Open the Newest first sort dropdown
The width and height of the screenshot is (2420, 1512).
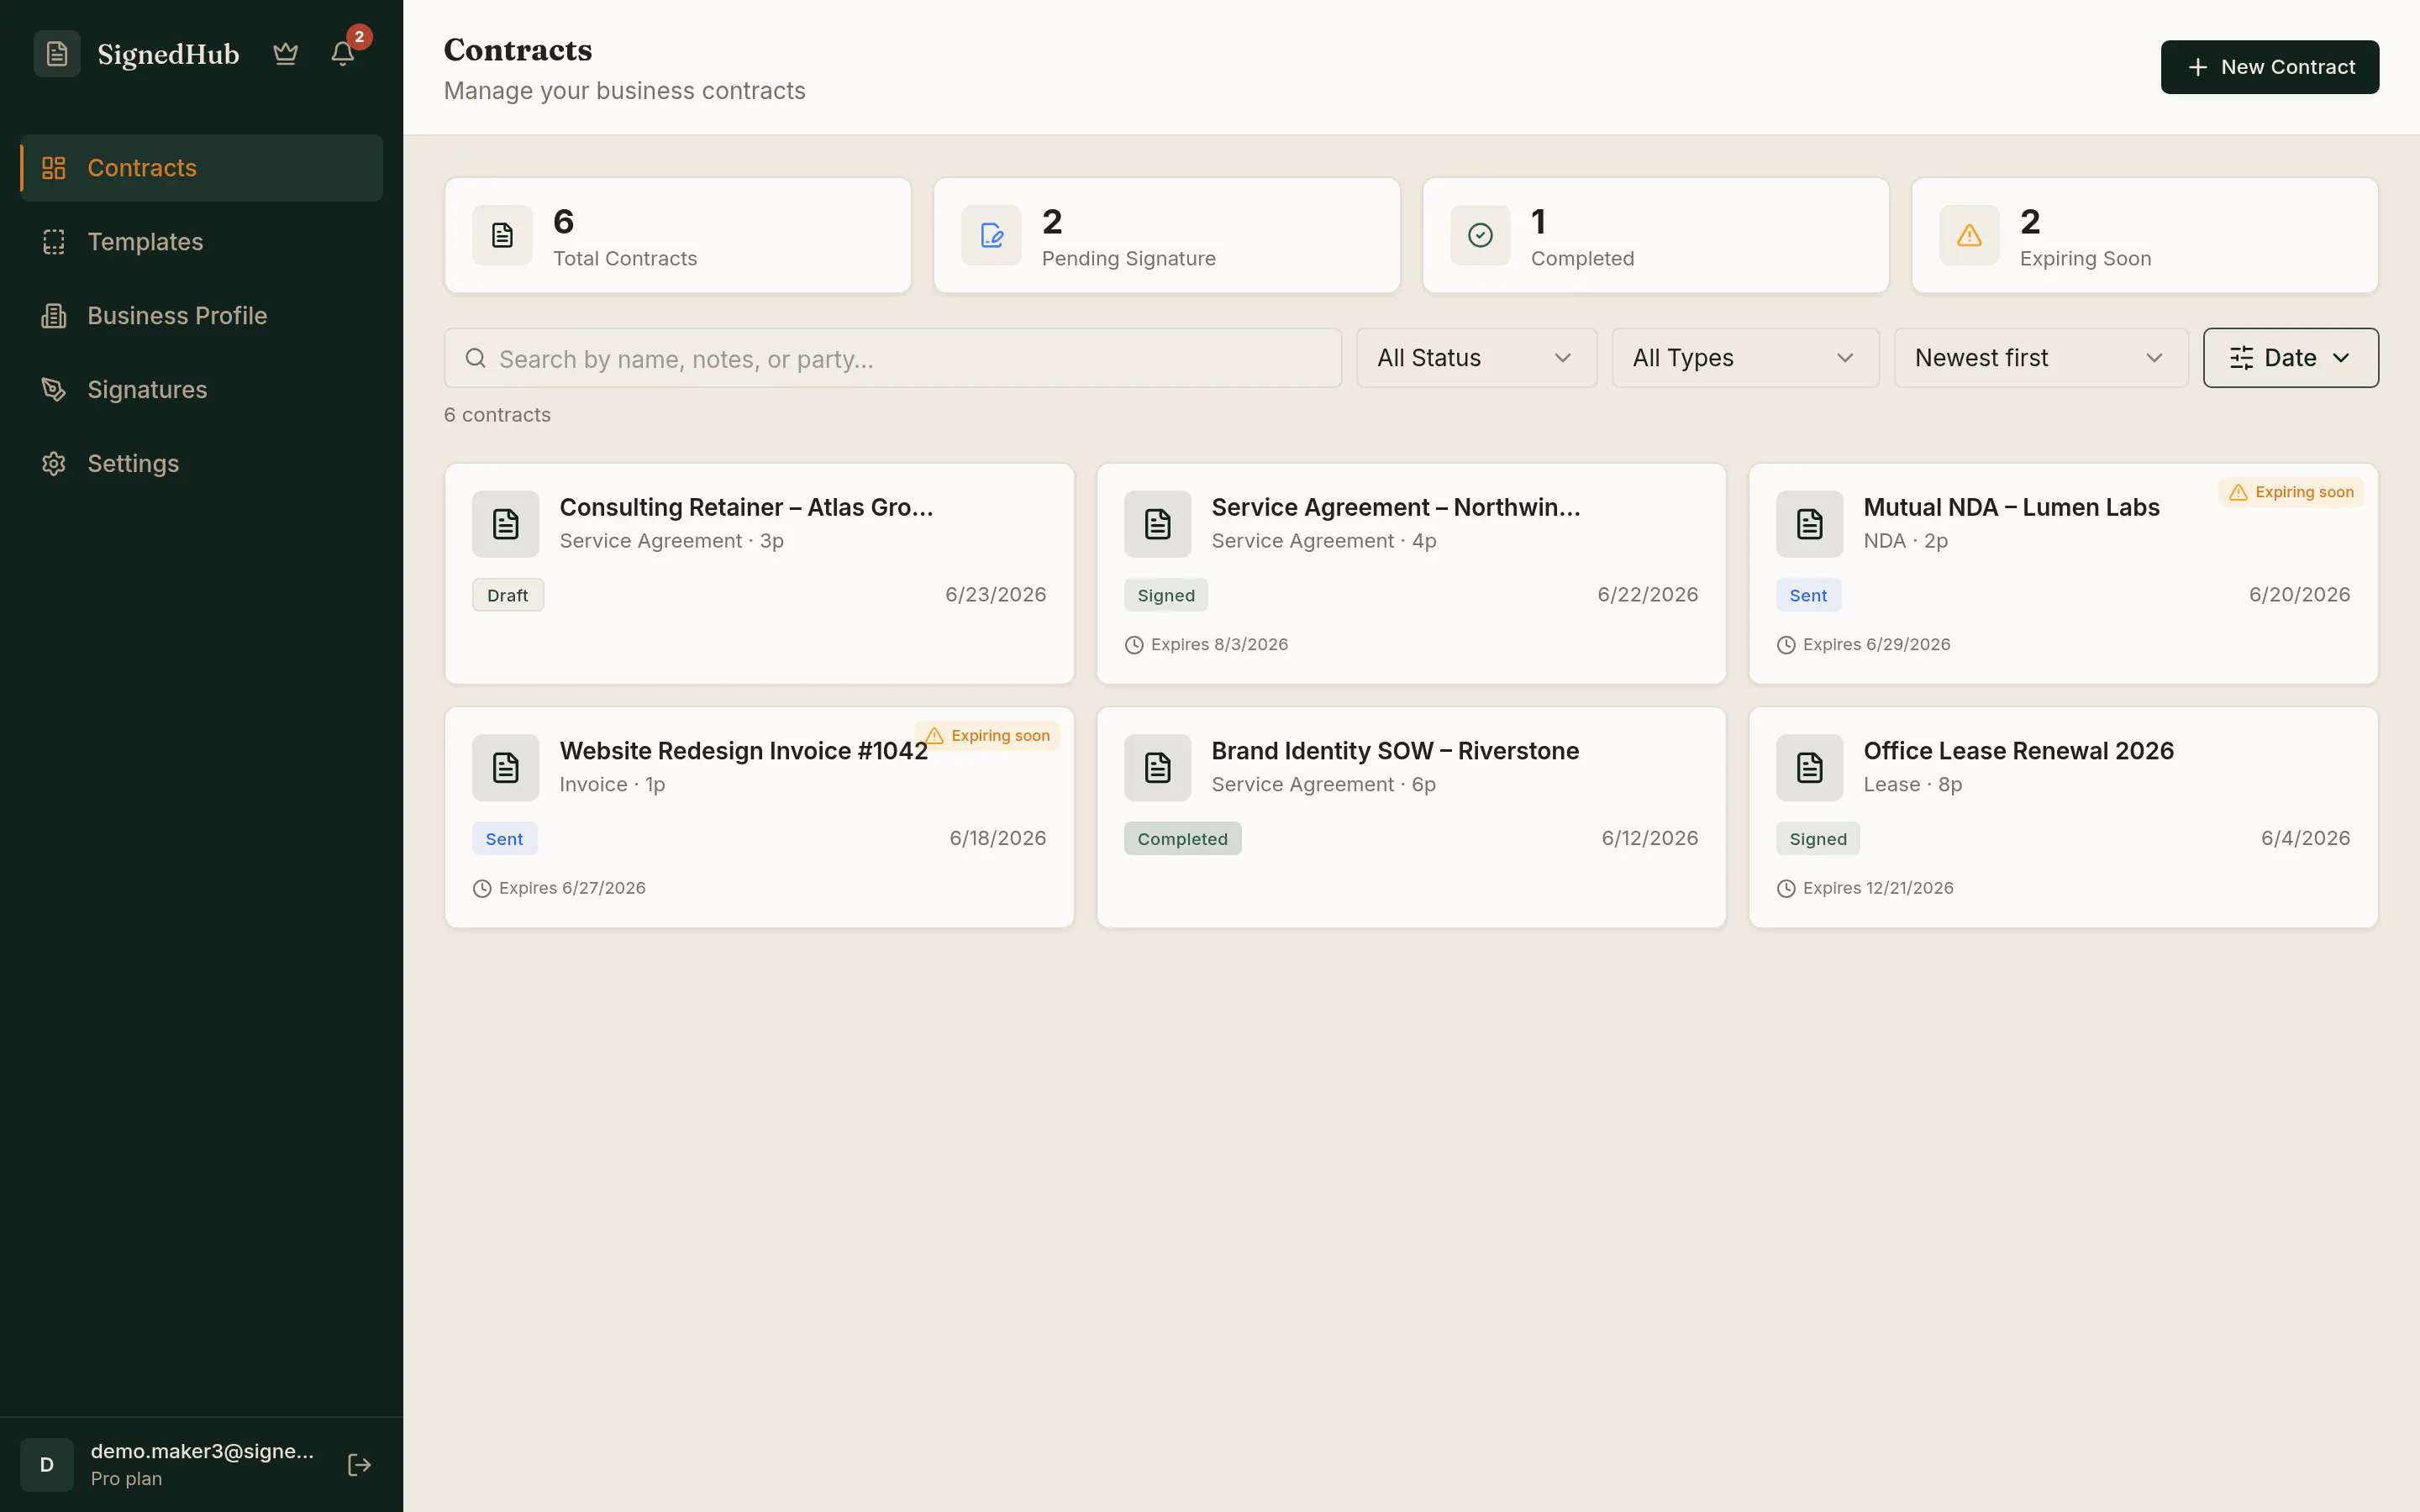[x=2041, y=358]
